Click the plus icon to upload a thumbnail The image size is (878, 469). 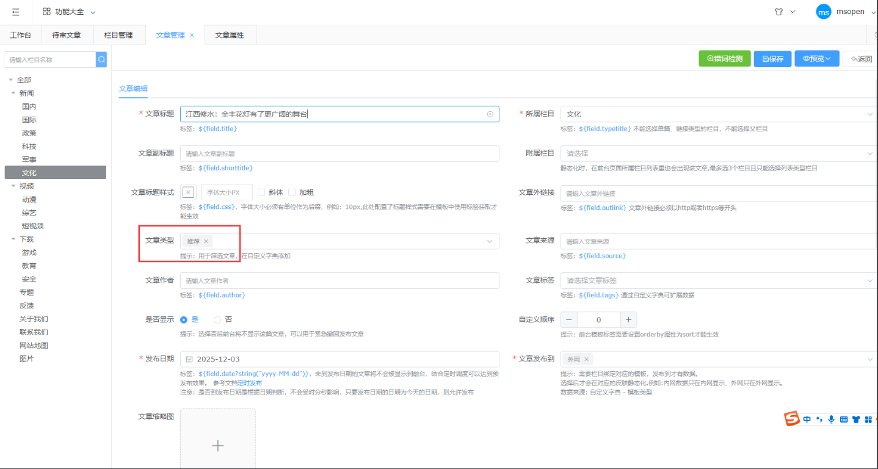pos(218,445)
